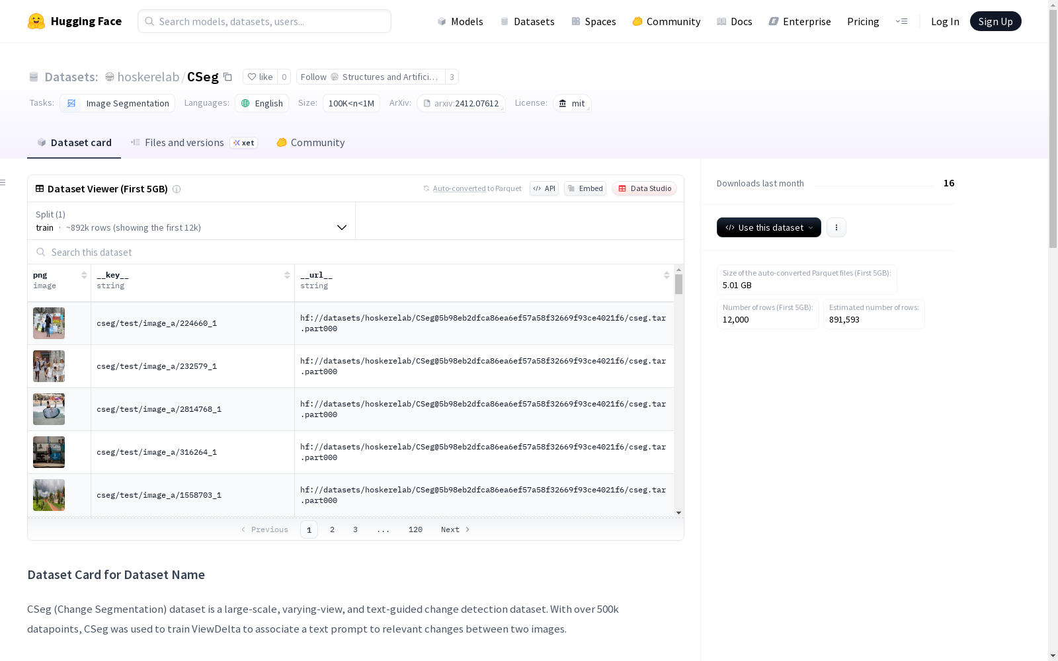The width and height of the screenshot is (1058, 661).
Task: Go to Spaces in top navigation
Action: [x=593, y=21]
